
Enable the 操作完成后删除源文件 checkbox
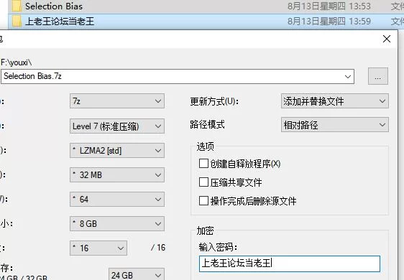(x=203, y=201)
